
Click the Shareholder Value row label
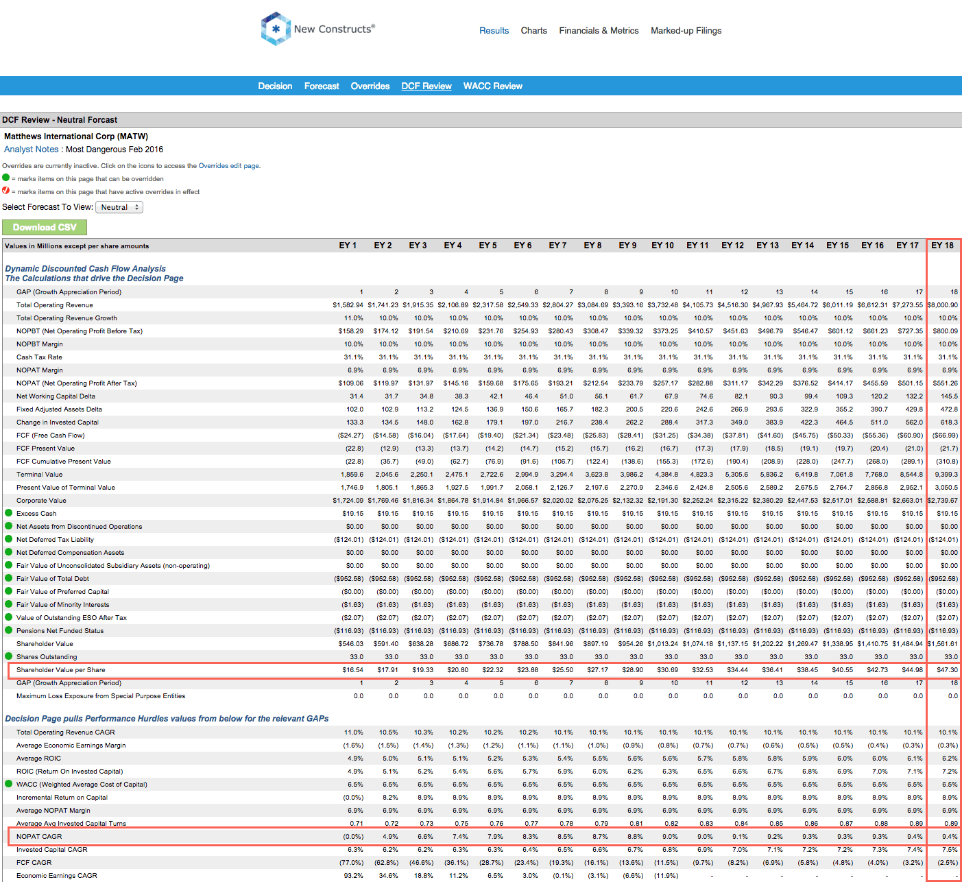[45, 644]
